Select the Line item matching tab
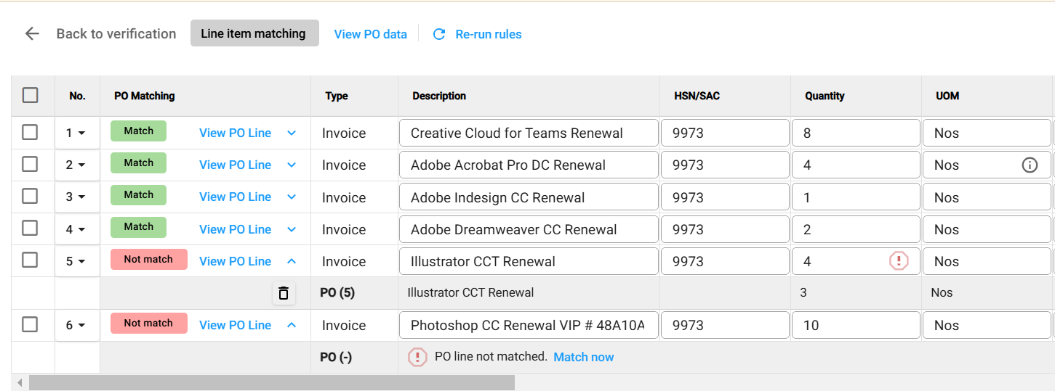 tap(254, 33)
